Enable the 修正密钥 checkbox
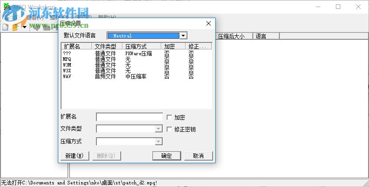Image resolution: width=369 pixels, height=187 pixels. pyautogui.click(x=169, y=129)
